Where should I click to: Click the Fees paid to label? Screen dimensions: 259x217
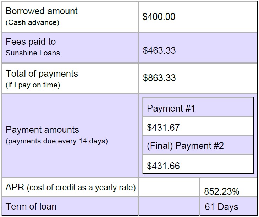(x=31, y=42)
